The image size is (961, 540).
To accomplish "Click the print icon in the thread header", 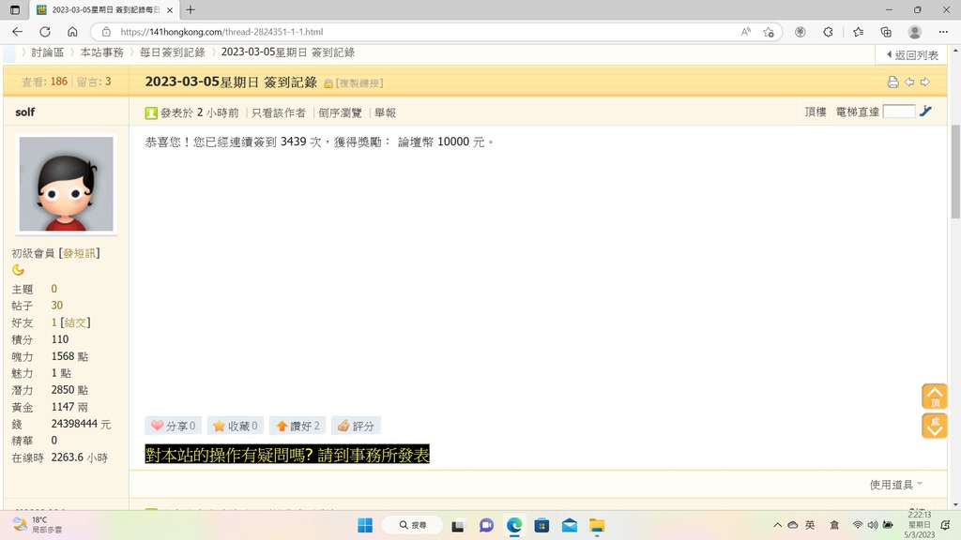I will [x=892, y=82].
